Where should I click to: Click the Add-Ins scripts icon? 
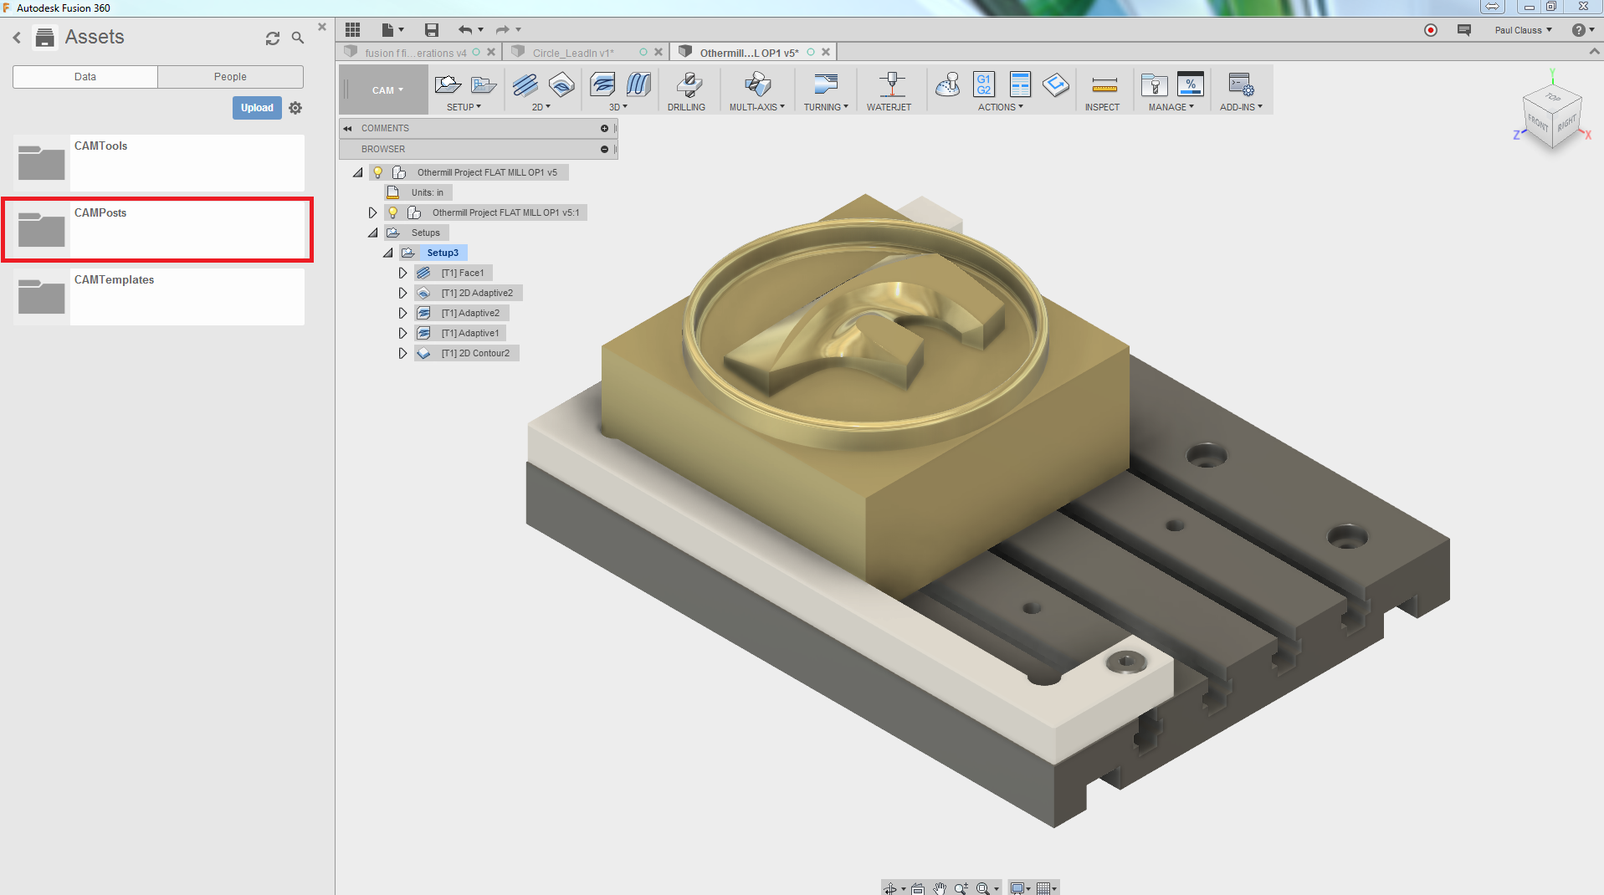click(x=1241, y=84)
